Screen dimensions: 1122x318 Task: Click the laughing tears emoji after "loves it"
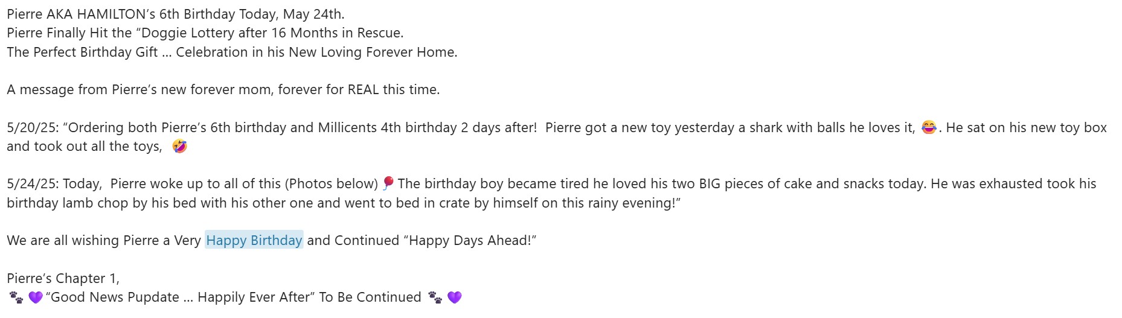coord(929,127)
